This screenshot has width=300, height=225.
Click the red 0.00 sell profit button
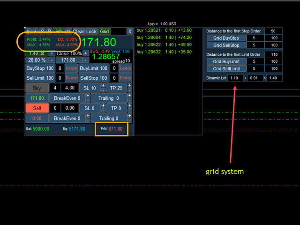click(x=37, y=118)
